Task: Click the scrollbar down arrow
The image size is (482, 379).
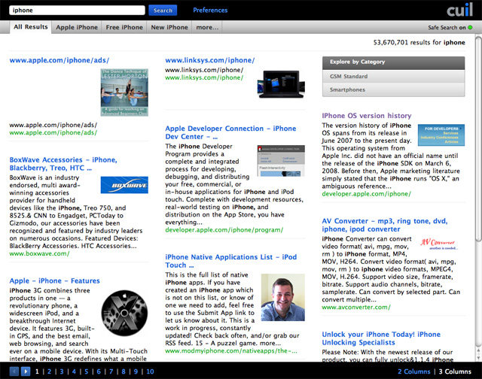Action: tap(479, 357)
